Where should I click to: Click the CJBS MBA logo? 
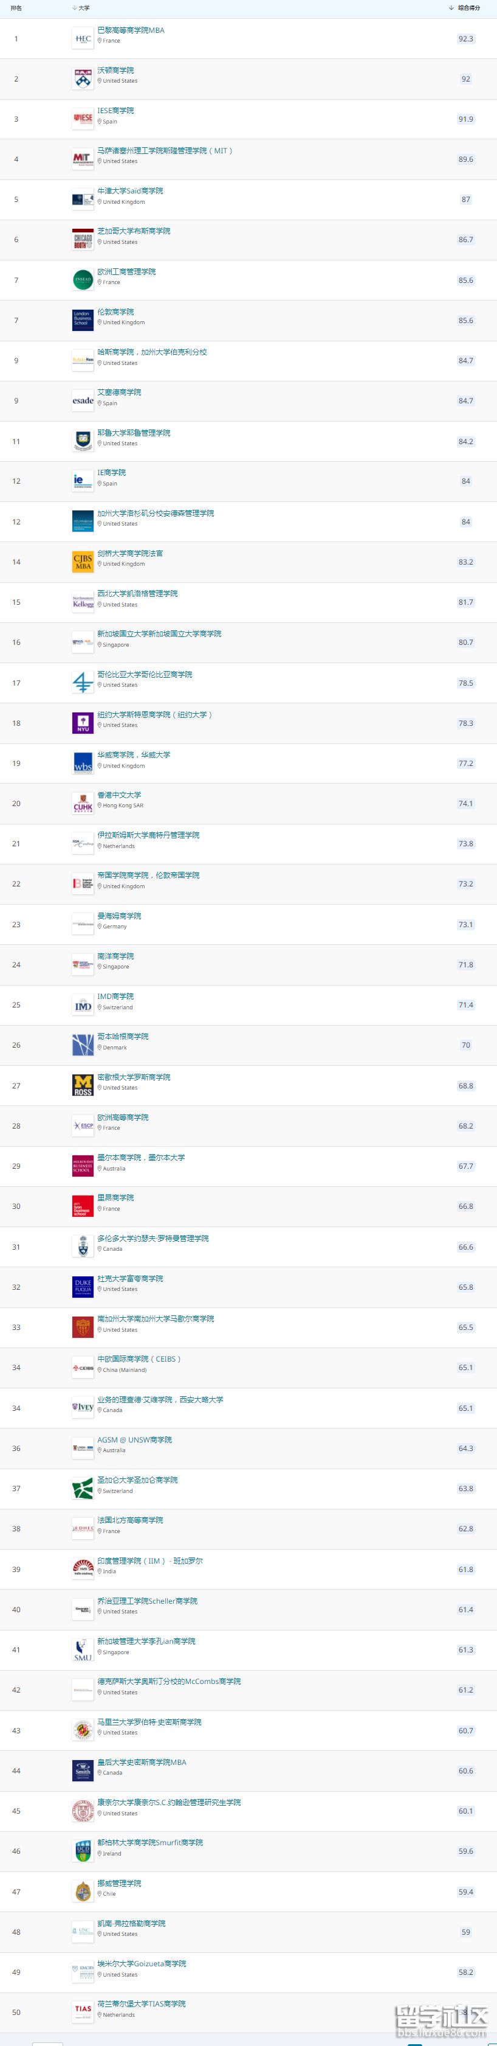[83, 562]
